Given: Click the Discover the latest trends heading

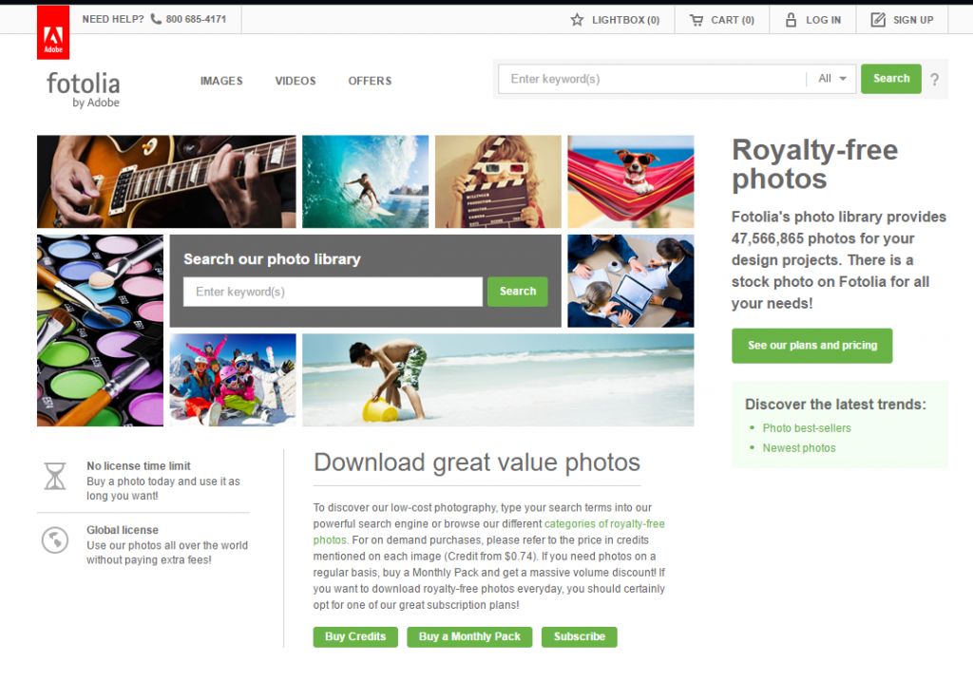Looking at the screenshot, I should pos(835,405).
